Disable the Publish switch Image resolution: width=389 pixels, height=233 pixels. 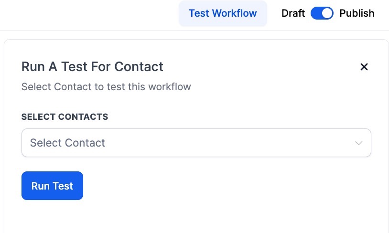(x=322, y=13)
